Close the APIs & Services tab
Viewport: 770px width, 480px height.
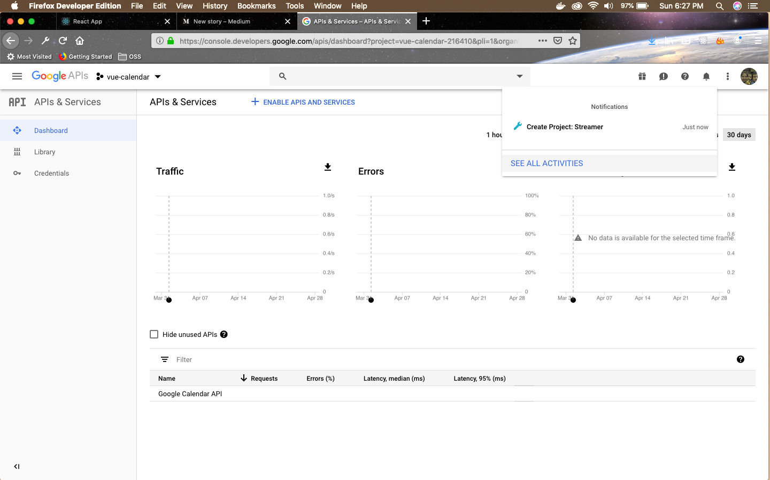click(408, 21)
